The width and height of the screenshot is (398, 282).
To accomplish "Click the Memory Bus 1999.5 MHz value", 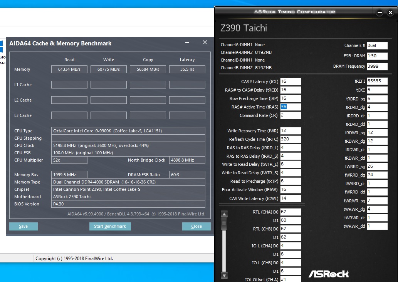I will point(69,175).
